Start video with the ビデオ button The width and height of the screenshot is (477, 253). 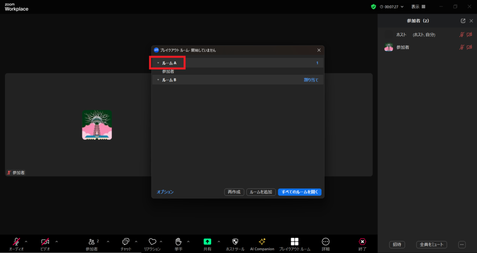point(45,241)
